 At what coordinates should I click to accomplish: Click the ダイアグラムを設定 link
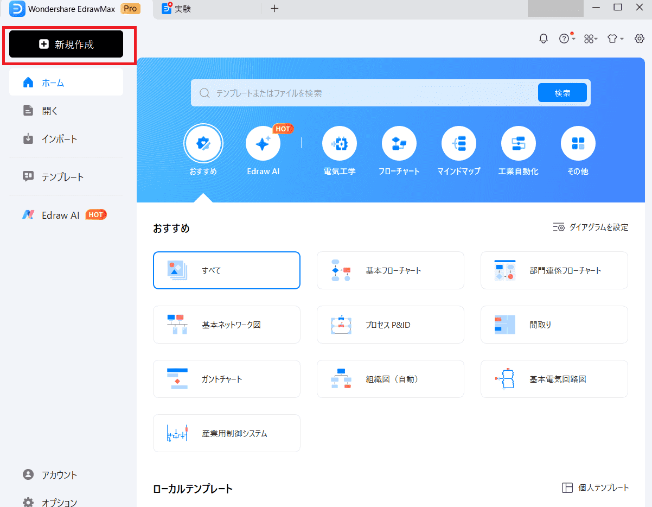pyautogui.click(x=591, y=227)
